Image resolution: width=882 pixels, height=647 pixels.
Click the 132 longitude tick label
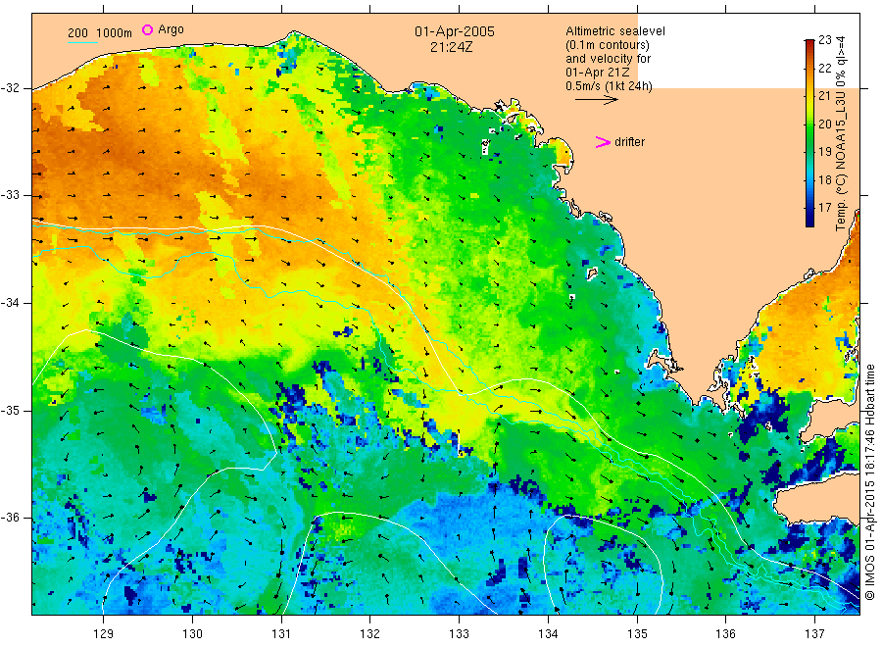pyautogui.click(x=370, y=634)
